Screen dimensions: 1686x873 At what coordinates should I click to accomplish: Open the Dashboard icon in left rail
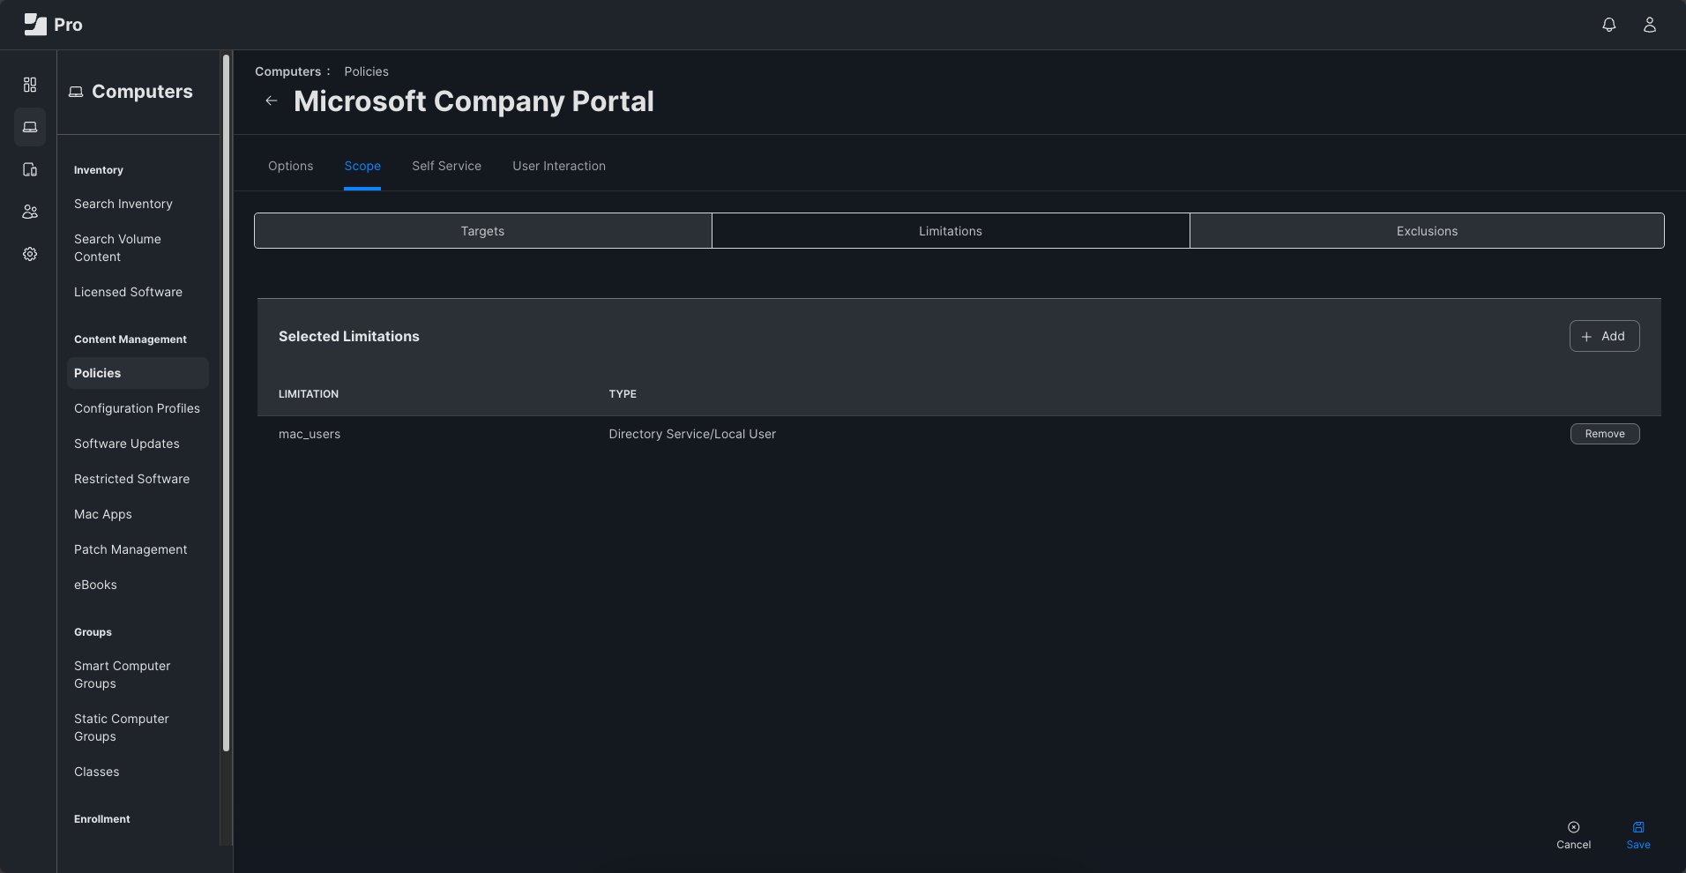(x=30, y=85)
